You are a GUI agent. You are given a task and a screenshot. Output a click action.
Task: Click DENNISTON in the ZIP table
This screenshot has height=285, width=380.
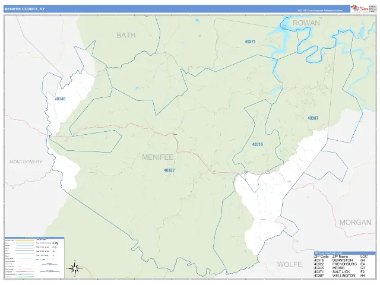click(x=343, y=260)
